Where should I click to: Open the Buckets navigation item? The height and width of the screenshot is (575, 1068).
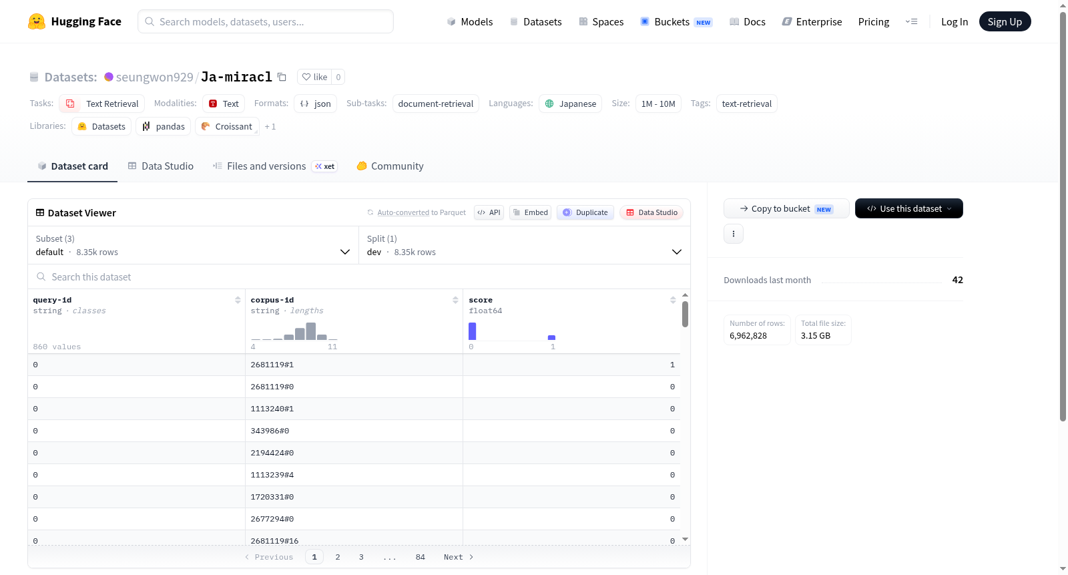(676, 21)
